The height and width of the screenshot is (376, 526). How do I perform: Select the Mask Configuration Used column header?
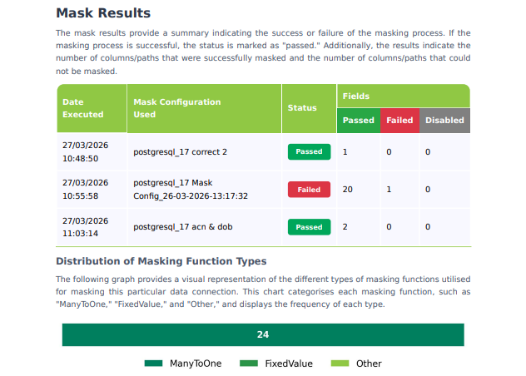click(176, 108)
